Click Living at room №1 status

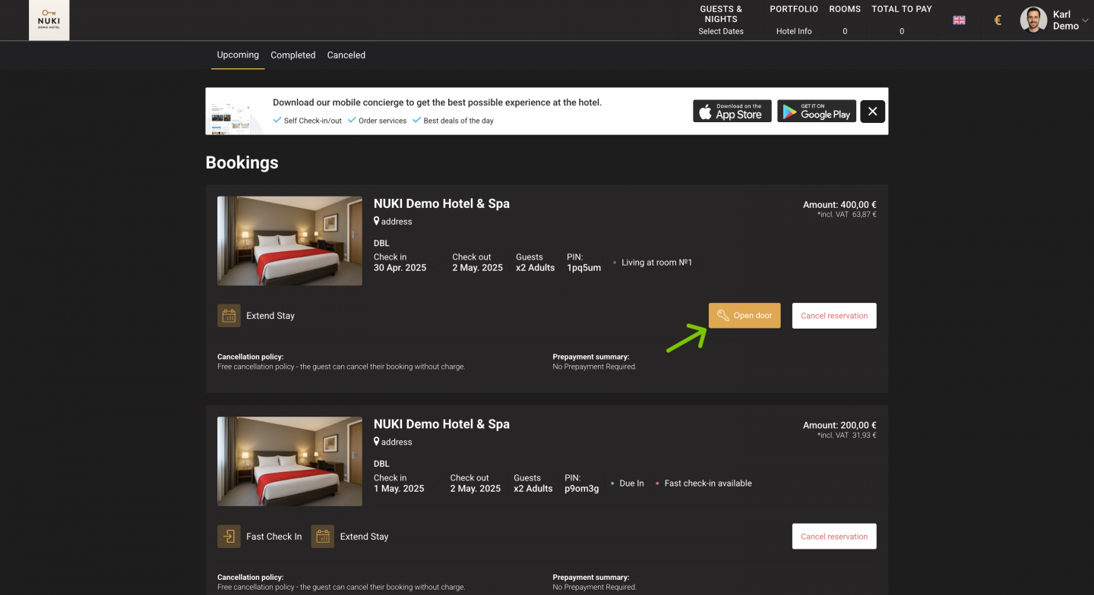(x=657, y=263)
